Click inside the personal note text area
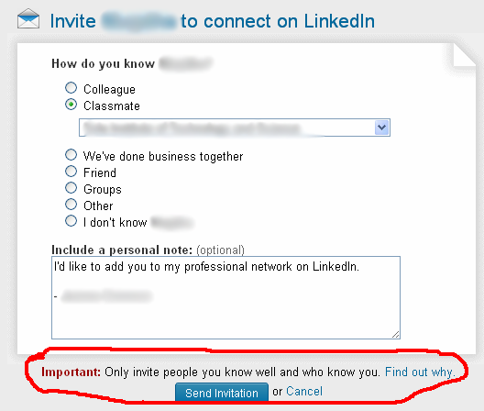This screenshot has width=484, height=411. tap(225, 297)
